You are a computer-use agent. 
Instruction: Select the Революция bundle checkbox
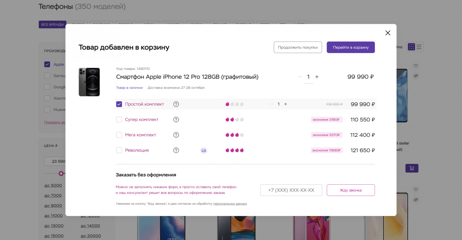point(119,150)
